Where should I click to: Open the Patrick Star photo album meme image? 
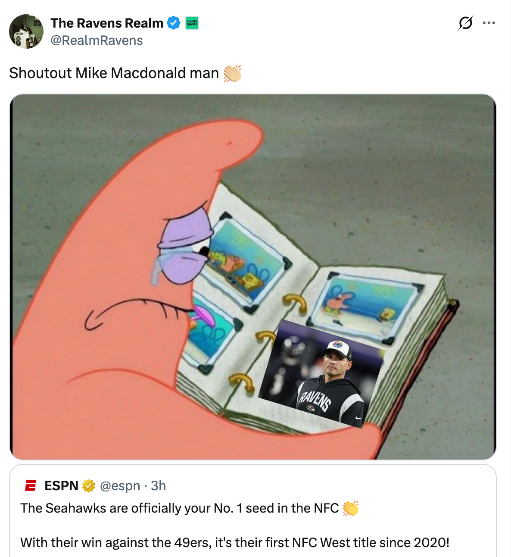[253, 277]
